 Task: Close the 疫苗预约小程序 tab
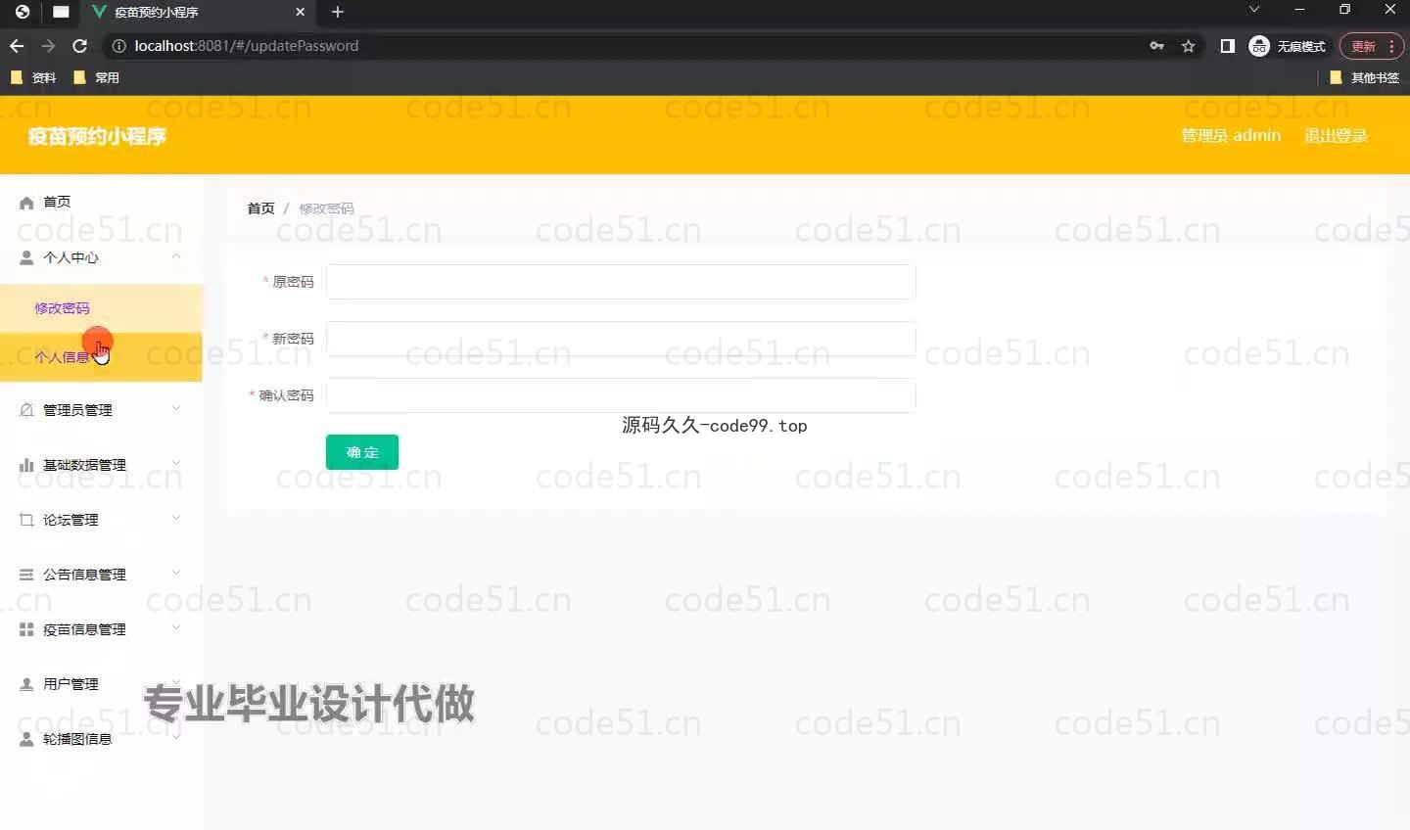click(x=301, y=12)
